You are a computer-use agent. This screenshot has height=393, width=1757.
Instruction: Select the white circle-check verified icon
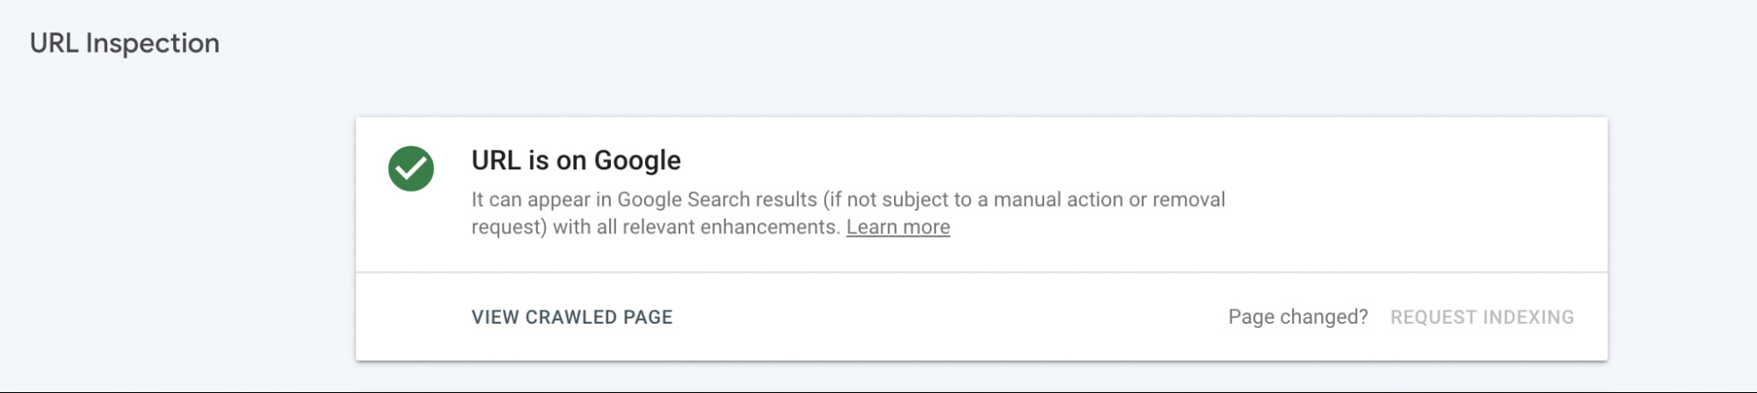[x=410, y=168]
